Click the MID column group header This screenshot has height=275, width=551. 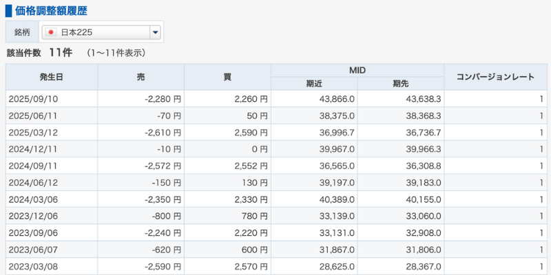pyautogui.click(x=357, y=70)
